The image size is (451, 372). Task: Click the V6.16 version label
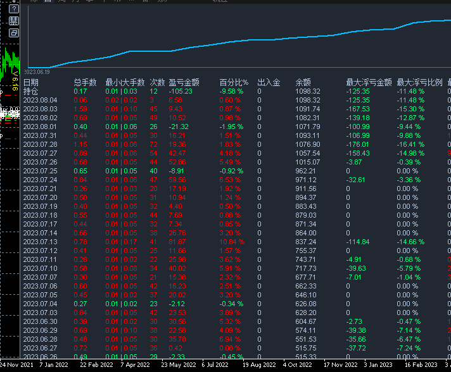click(16, 80)
